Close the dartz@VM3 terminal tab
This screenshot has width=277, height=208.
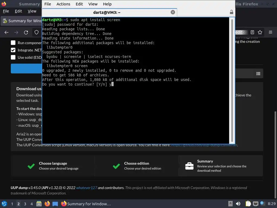tap(173, 12)
